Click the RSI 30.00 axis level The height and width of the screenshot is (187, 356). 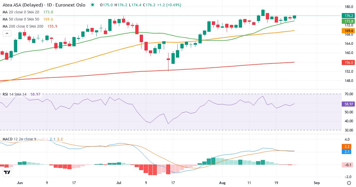(349, 130)
